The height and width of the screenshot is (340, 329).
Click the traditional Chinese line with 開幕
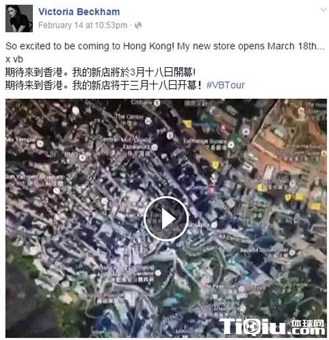(100, 72)
